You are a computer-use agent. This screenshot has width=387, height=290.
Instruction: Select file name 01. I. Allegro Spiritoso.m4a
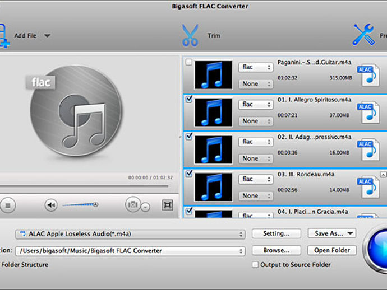tap(314, 100)
